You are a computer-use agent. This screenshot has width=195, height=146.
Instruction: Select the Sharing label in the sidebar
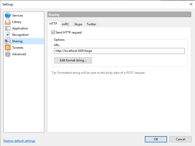coord(17,41)
